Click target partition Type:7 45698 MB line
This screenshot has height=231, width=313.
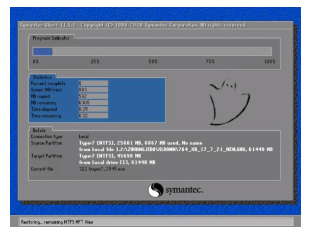tap(110, 156)
